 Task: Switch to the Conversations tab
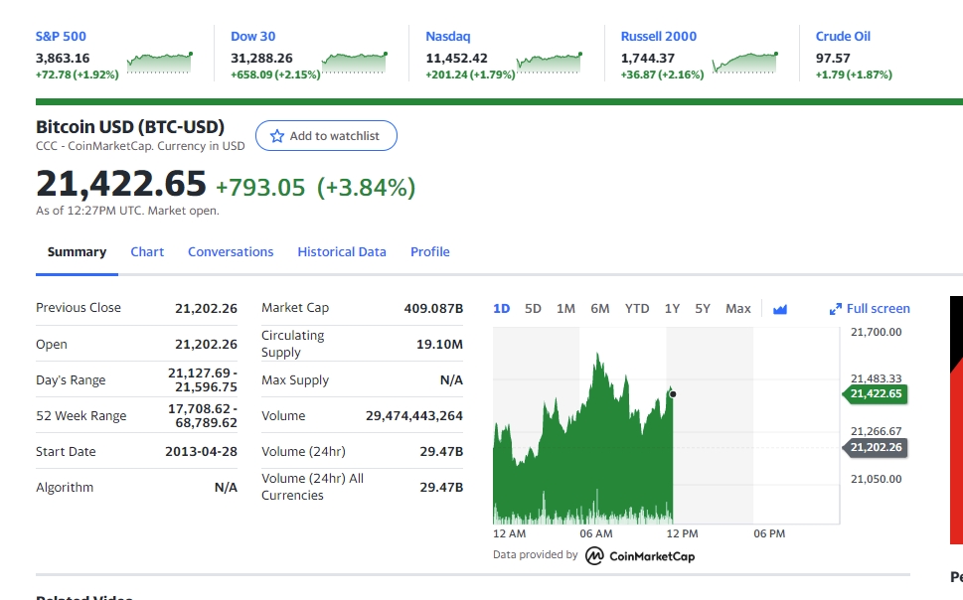[231, 251]
